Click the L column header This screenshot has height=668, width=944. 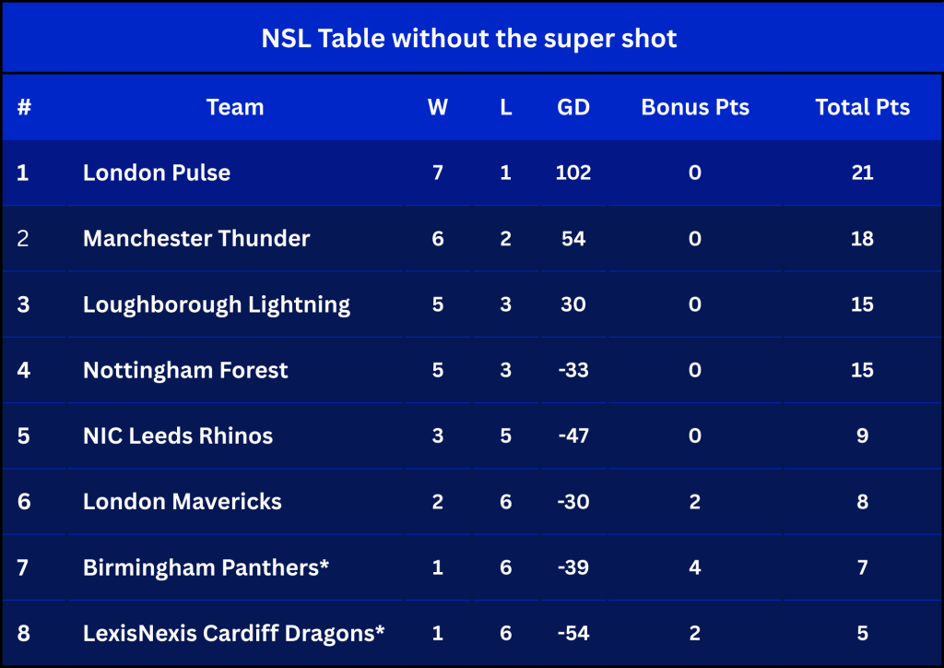pyautogui.click(x=506, y=107)
